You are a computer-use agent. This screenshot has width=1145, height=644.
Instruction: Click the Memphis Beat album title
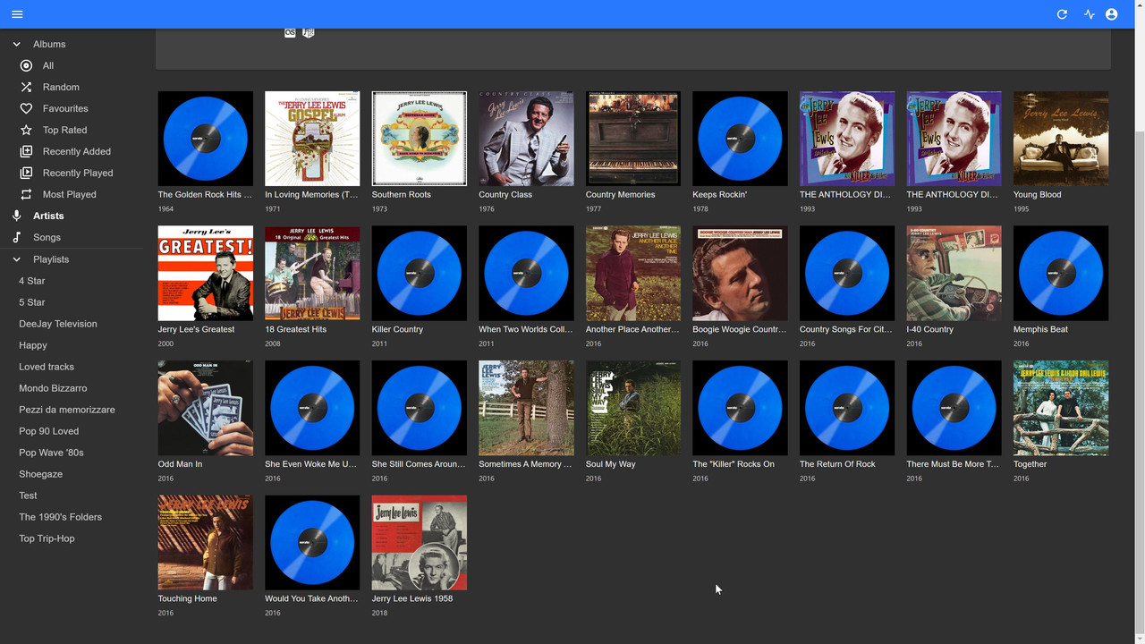[1040, 329]
